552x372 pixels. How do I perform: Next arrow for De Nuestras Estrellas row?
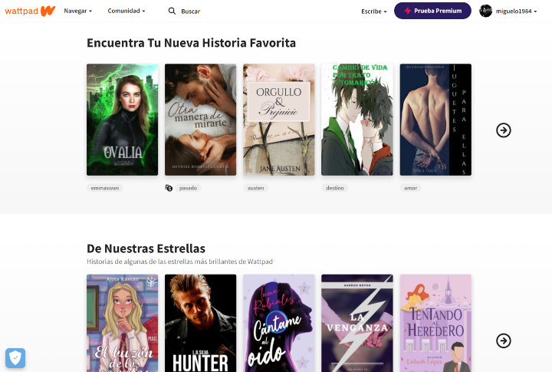click(x=504, y=341)
